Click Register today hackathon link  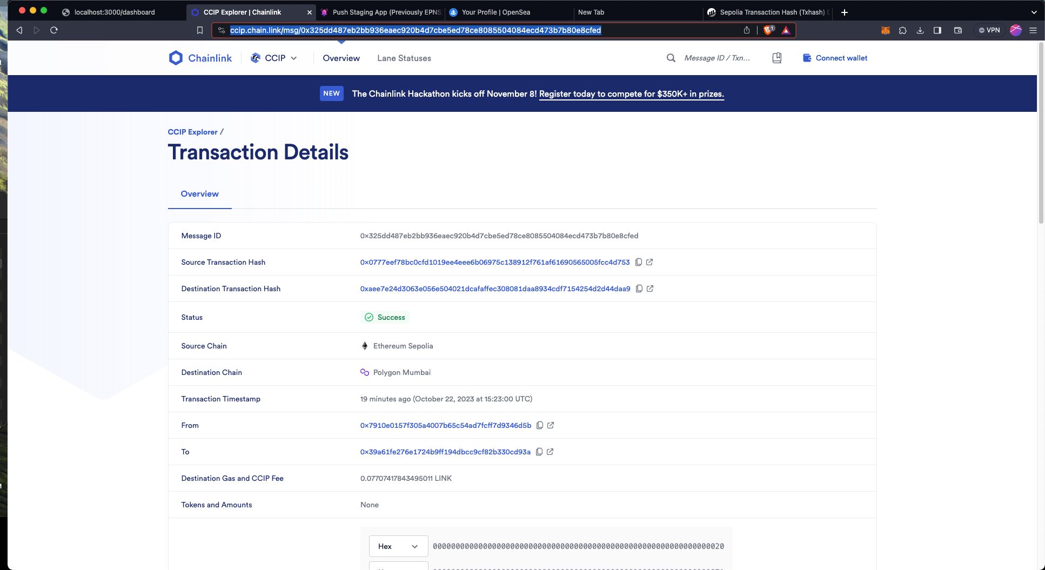pos(631,94)
